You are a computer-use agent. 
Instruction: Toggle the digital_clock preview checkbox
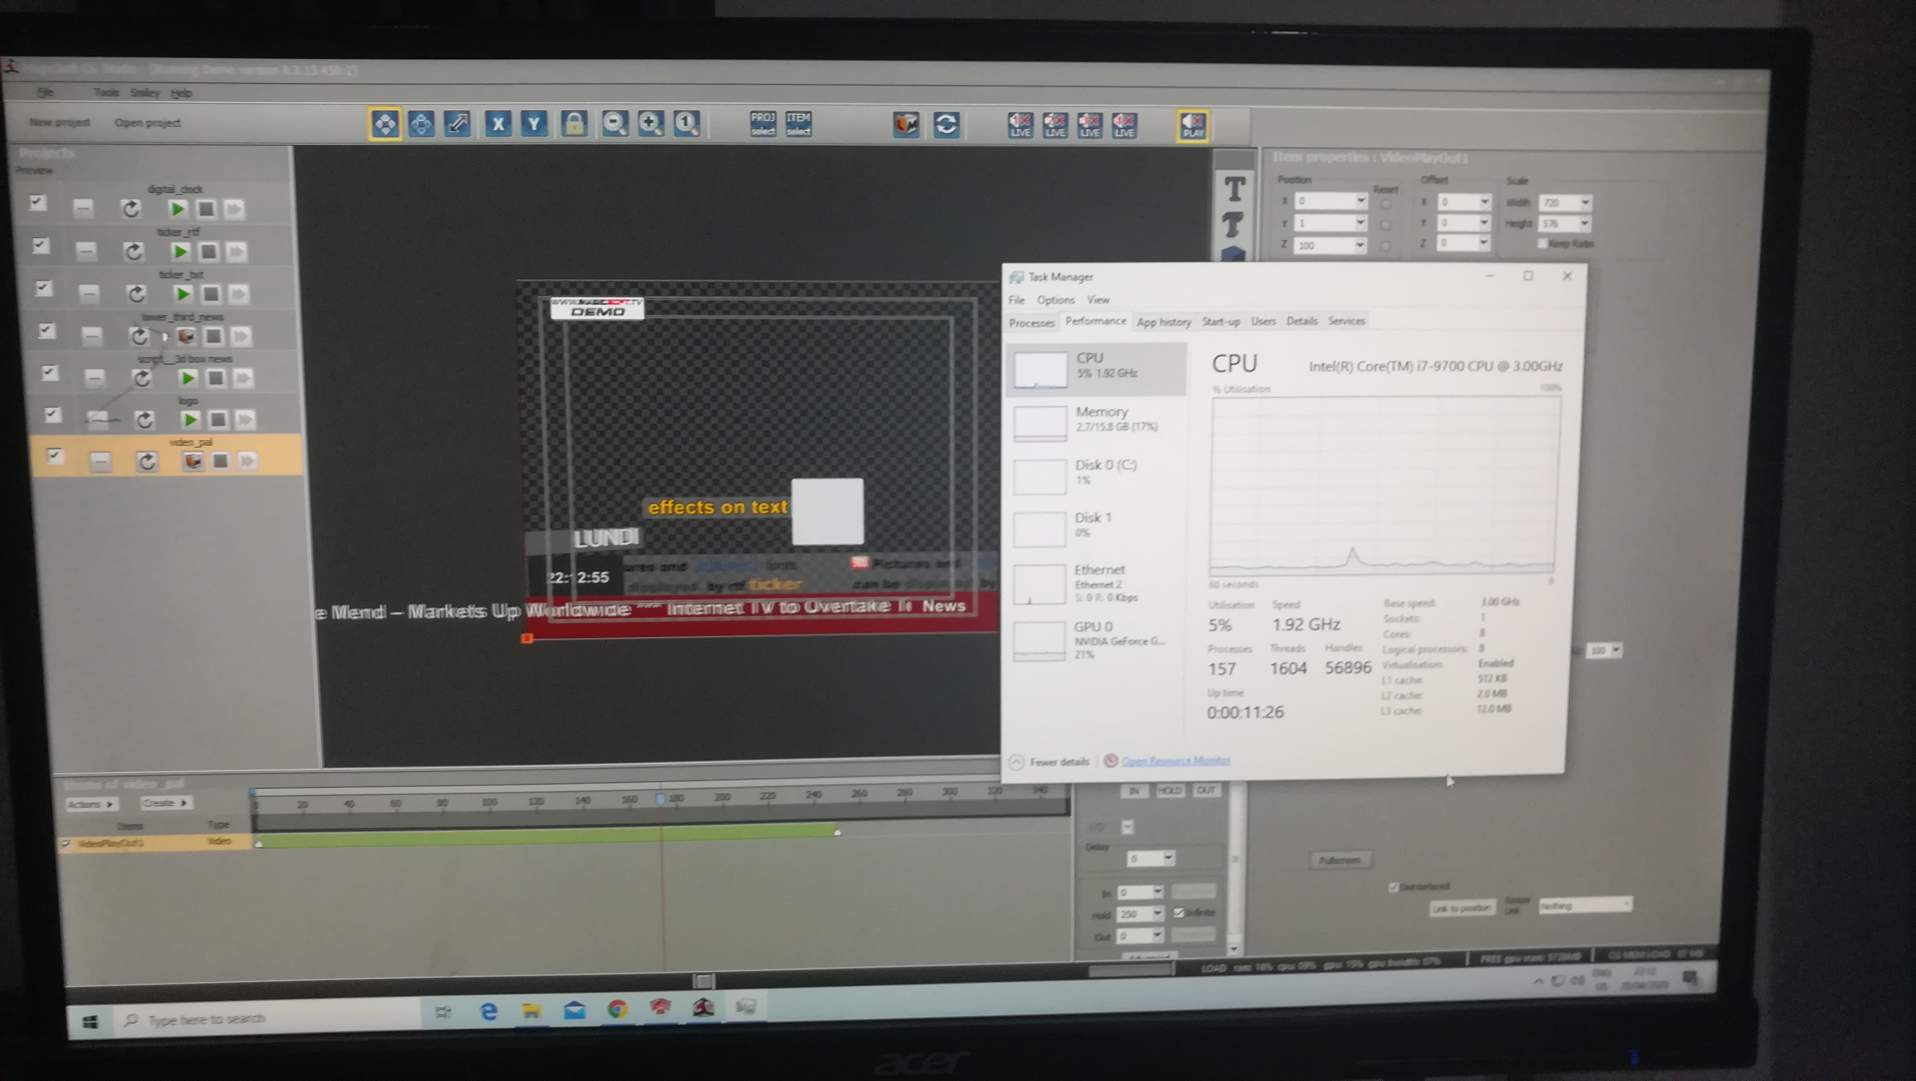tap(37, 202)
